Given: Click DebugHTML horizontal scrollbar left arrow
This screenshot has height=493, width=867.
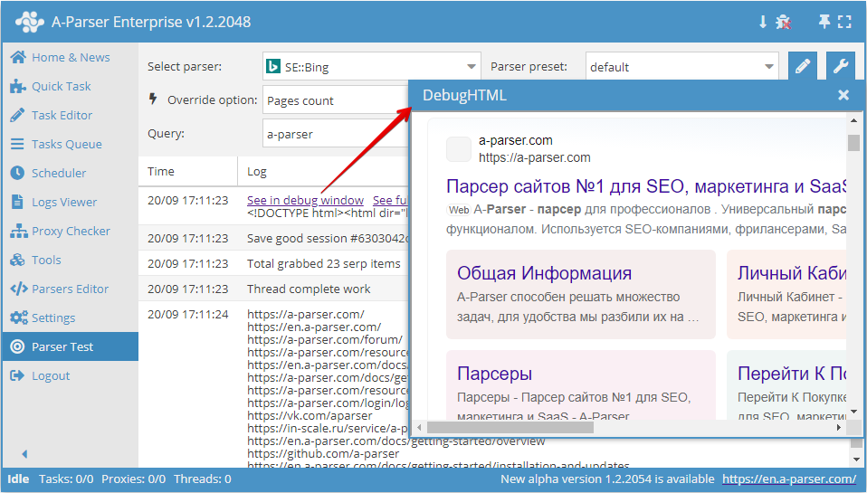Looking at the screenshot, I should 420,427.
